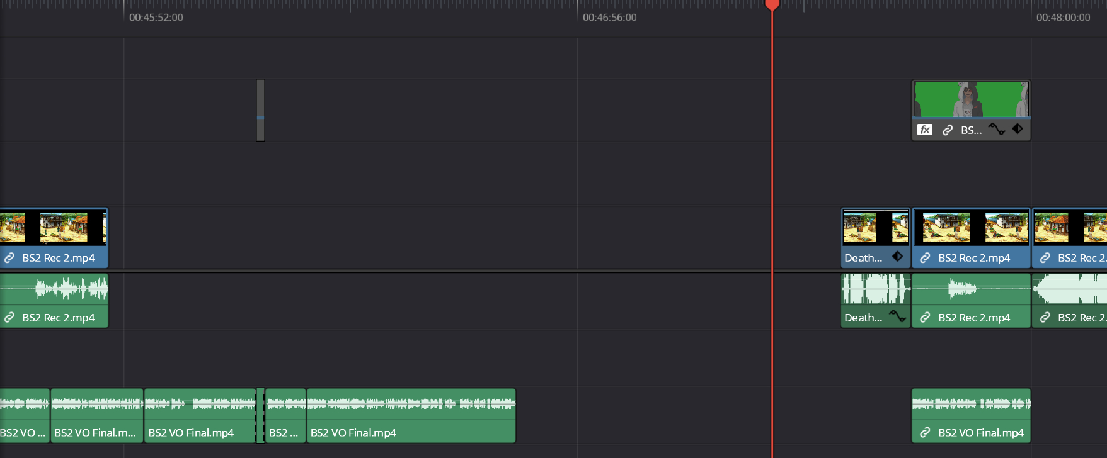Click the red playhead handle on the ruler
This screenshot has height=458, width=1107.
(x=772, y=5)
